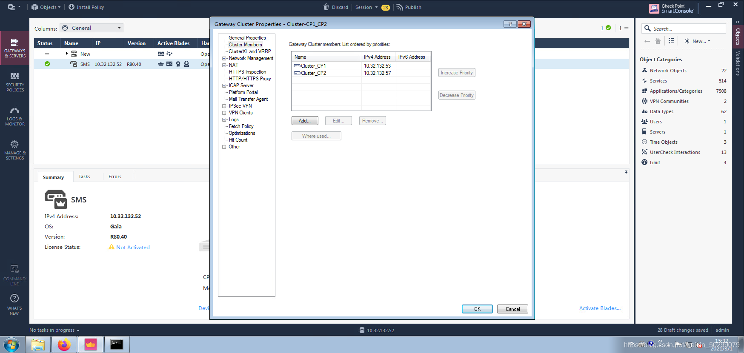Select ClusterXL and VRRP tree item

click(250, 51)
